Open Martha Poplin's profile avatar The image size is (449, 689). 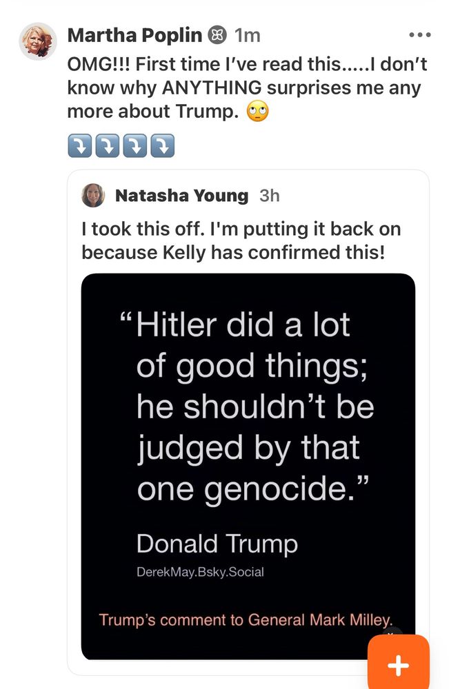tap(37, 41)
